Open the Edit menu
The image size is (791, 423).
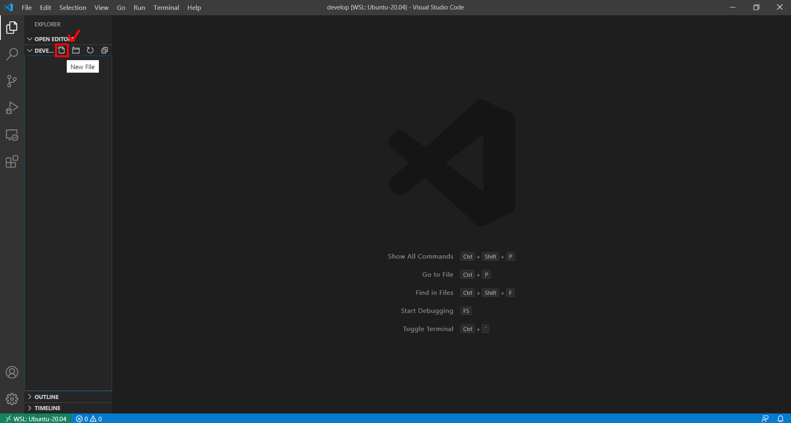45,8
